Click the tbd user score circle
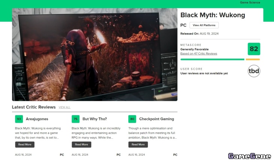The height and width of the screenshot is (162, 274). (x=254, y=71)
